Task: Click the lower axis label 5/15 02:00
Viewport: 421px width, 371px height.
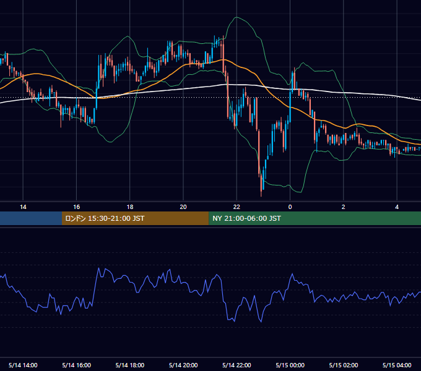Action: [x=344, y=365]
